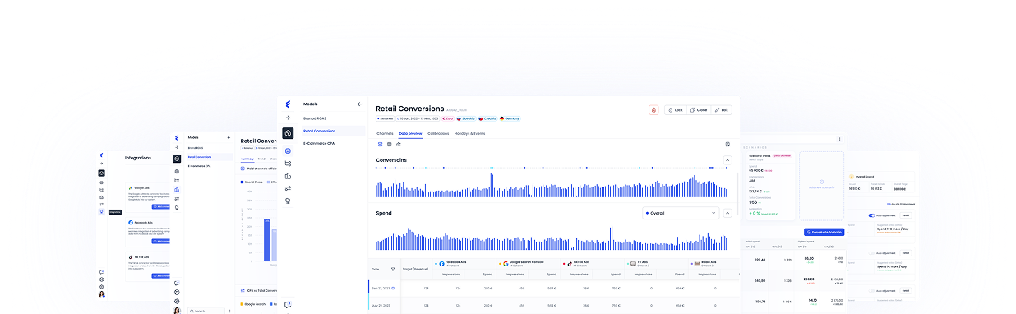Click cube icon in Integrations window sidebar

pyautogui.click(x=101, y=173)
